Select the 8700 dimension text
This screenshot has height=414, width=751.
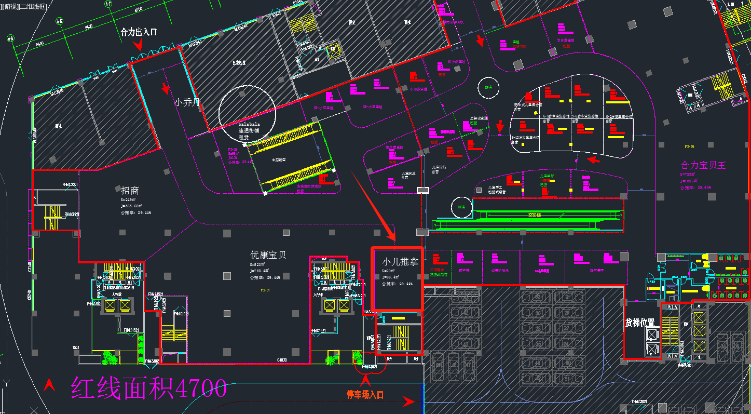point(138,9)
